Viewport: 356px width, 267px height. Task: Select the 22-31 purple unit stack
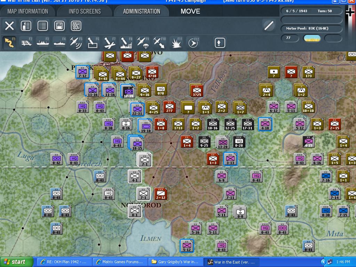click(137, 109)
